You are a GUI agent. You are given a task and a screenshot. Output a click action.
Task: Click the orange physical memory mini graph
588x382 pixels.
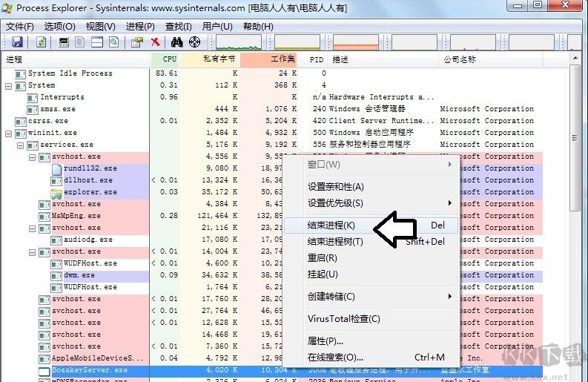click(355, 42)
